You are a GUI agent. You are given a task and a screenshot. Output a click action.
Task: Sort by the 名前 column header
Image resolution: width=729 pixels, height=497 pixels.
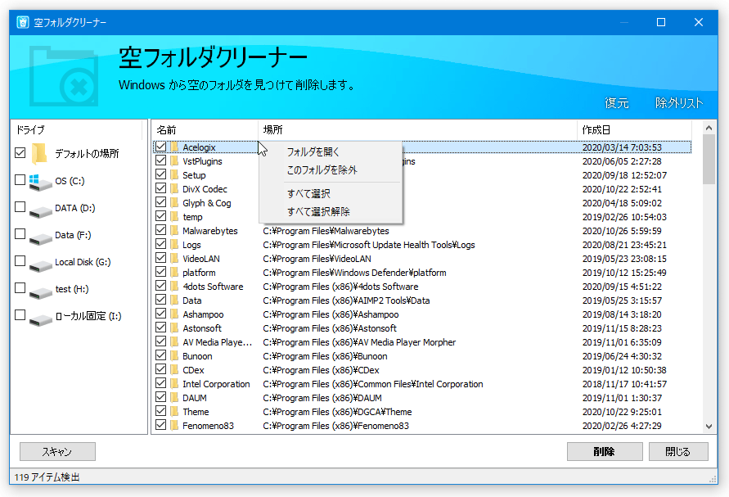pos(205,130)
